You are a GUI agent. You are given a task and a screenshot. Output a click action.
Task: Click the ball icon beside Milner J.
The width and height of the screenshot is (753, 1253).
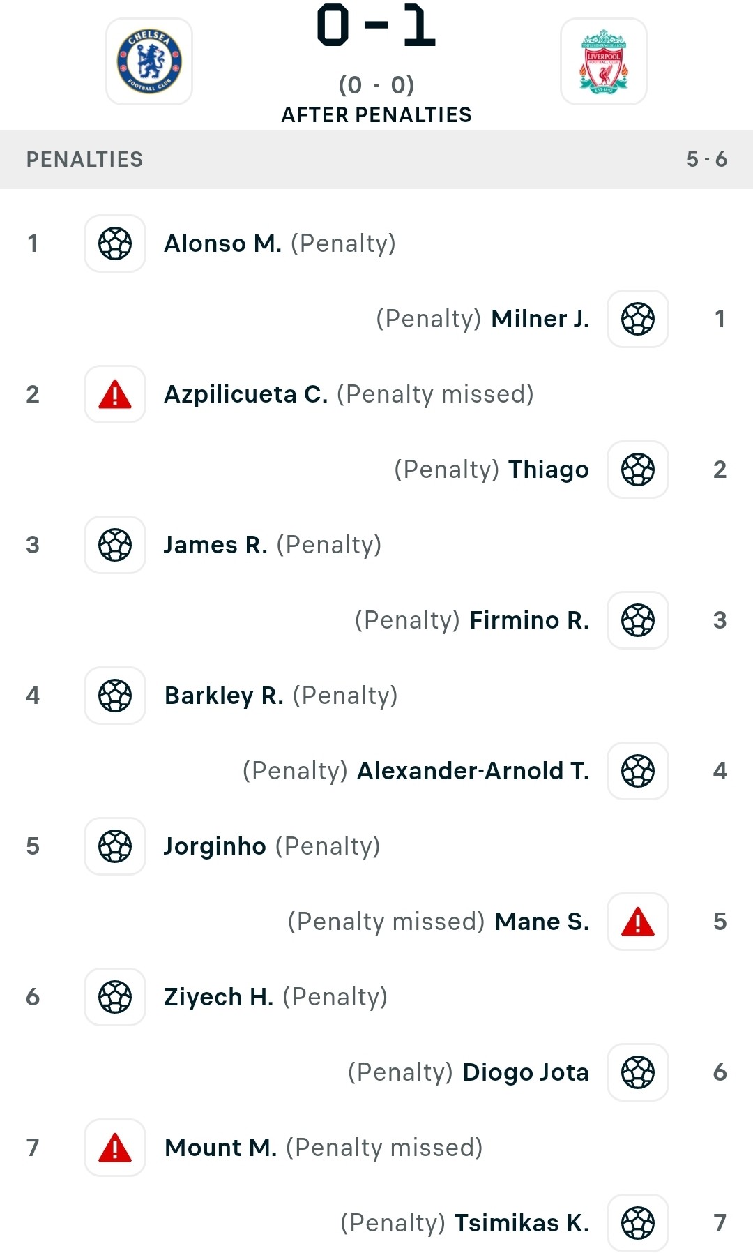tap(638, 319)
